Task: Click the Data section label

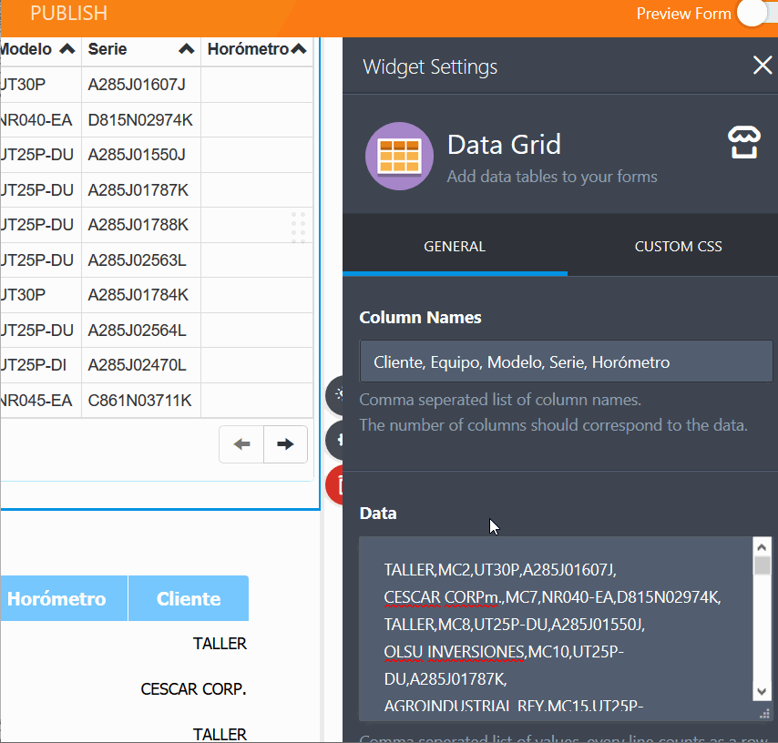Action: click(x=377, y=514)
